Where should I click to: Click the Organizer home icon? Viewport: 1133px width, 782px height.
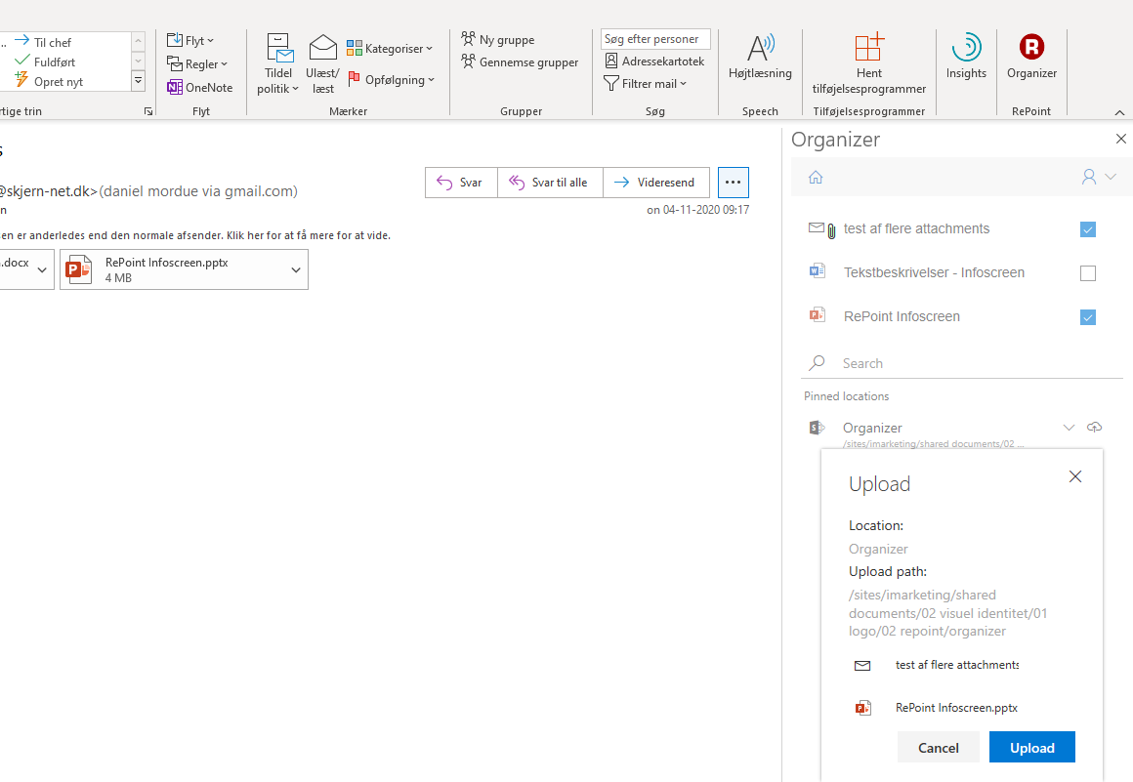point(816,177)
